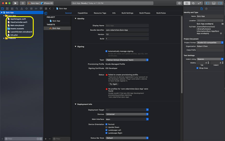
Task: Select the iPhone XR run destination
Action: (x=47, y=3)
